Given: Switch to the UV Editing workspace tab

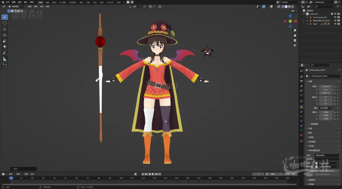Looking at the screenshot, I should (x=62, y=2).
